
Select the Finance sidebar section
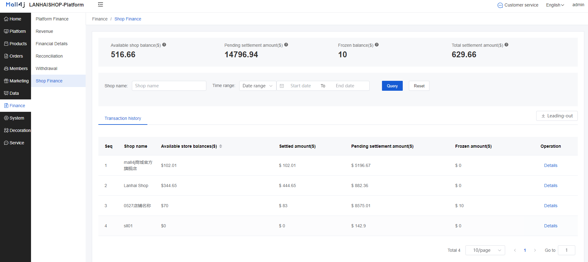(16, 106)
